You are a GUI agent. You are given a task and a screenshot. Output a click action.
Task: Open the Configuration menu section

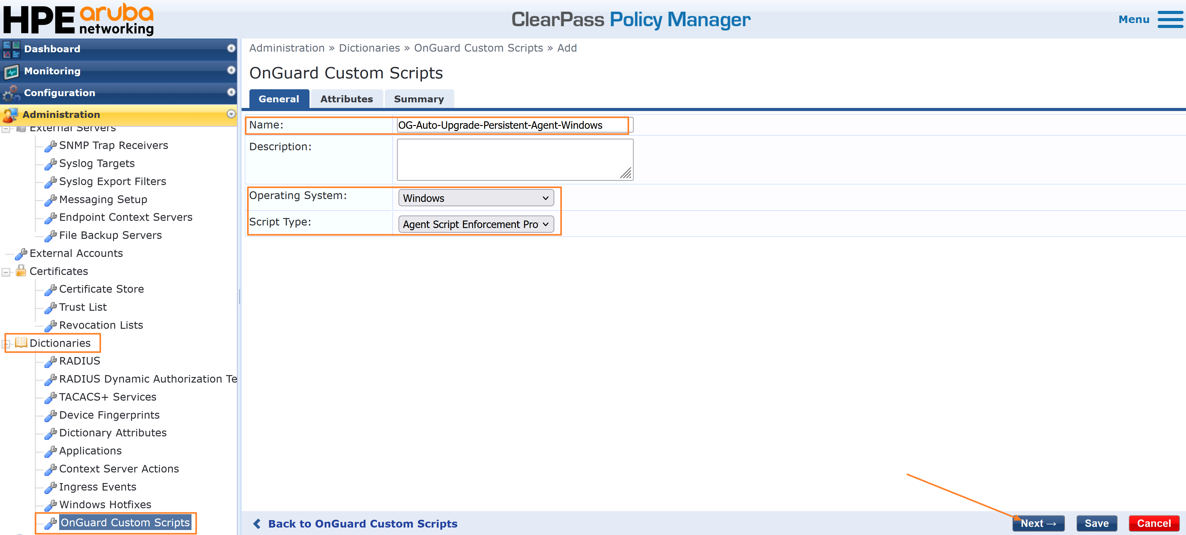pos(119,93)
